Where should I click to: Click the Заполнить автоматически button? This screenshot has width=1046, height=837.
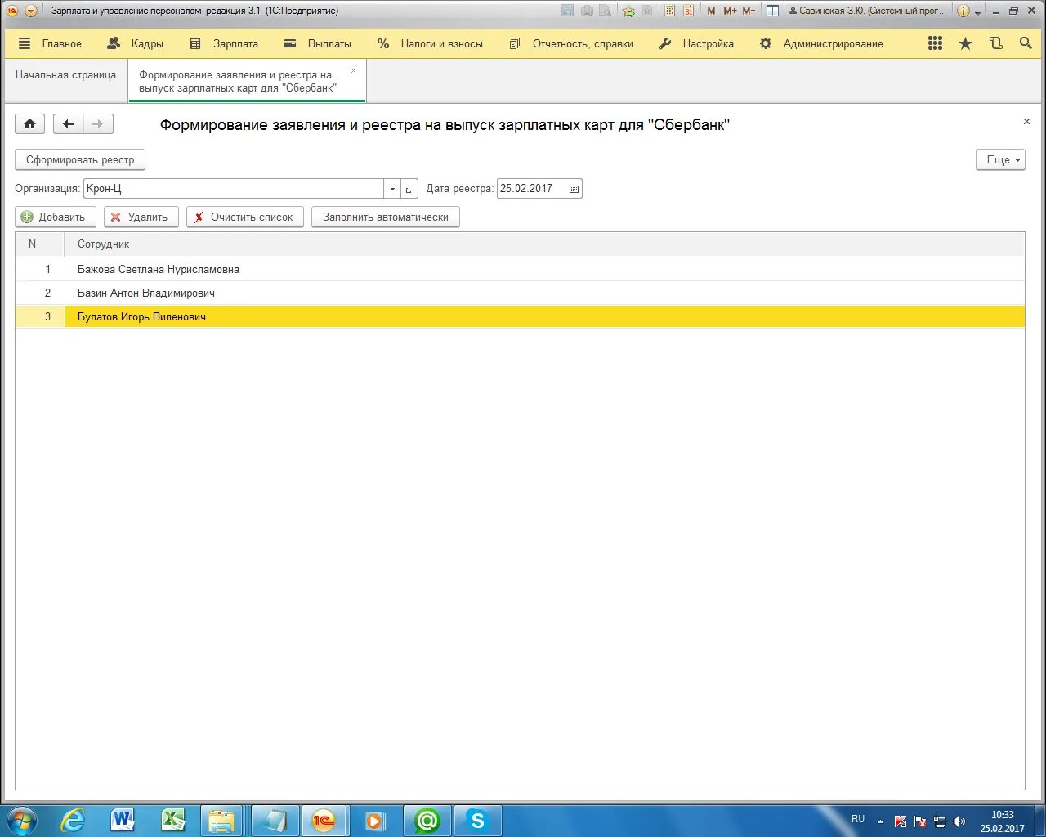pos(386,217)
